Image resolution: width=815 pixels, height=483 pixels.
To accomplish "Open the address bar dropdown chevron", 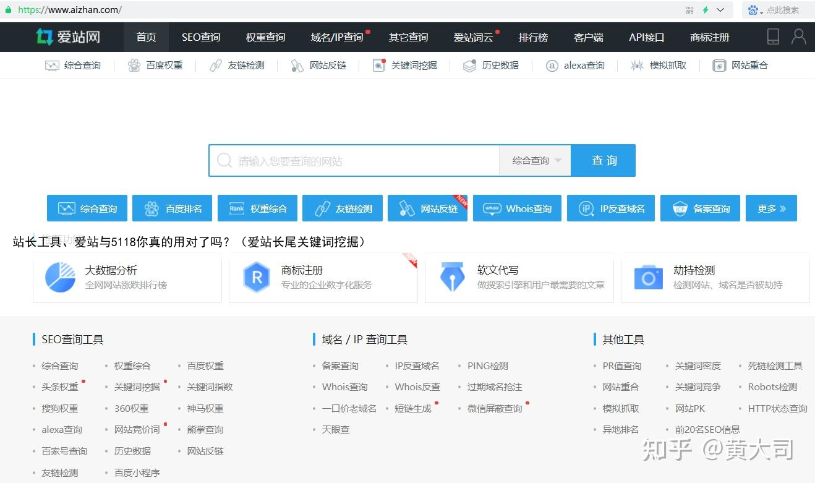I will tap(720, 10).
